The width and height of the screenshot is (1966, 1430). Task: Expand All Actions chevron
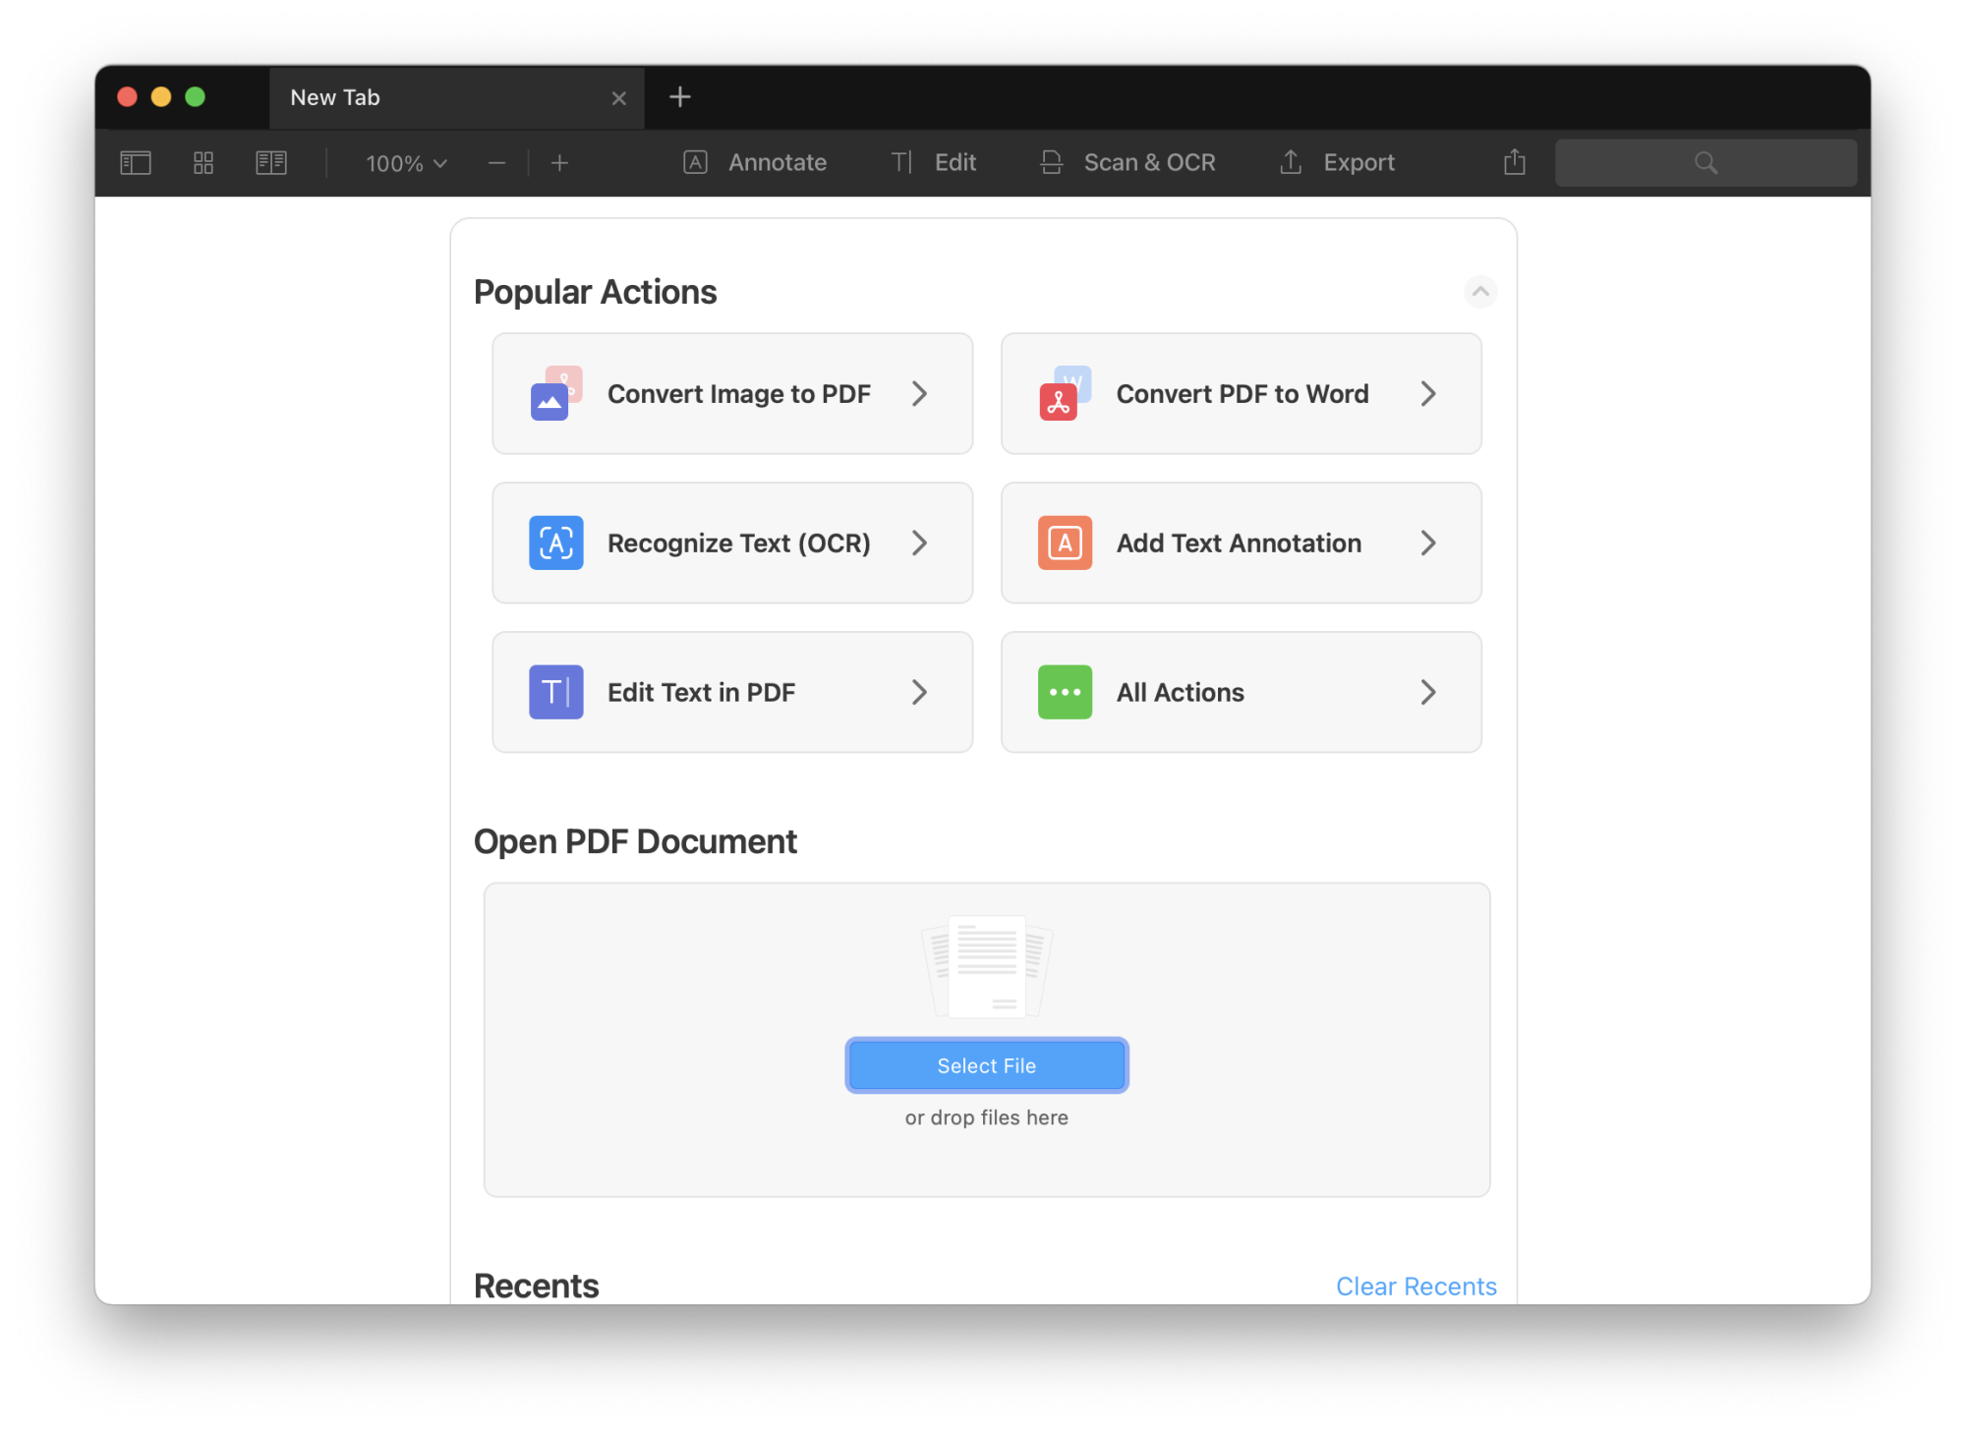pyautogui.click(x=1427, y=693)
